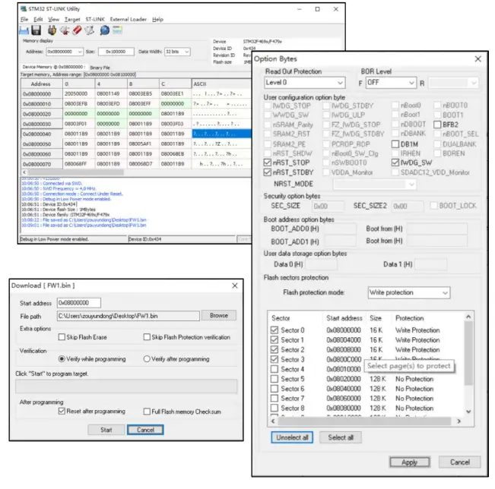Click the Full chip erase eraser icon
Image resolution: width=495 pixels, height=489 pixels.
tap(77, 30)
